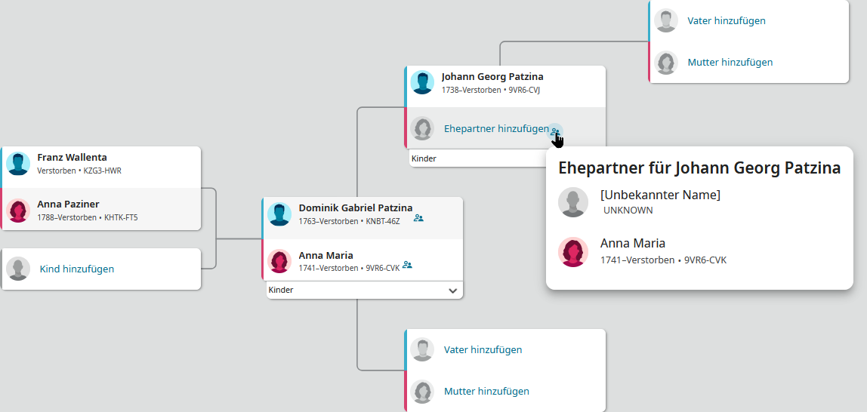Click gray avatar of bottom Vater hinzufügen
The image size is (867, 412).
pos(422,349)
